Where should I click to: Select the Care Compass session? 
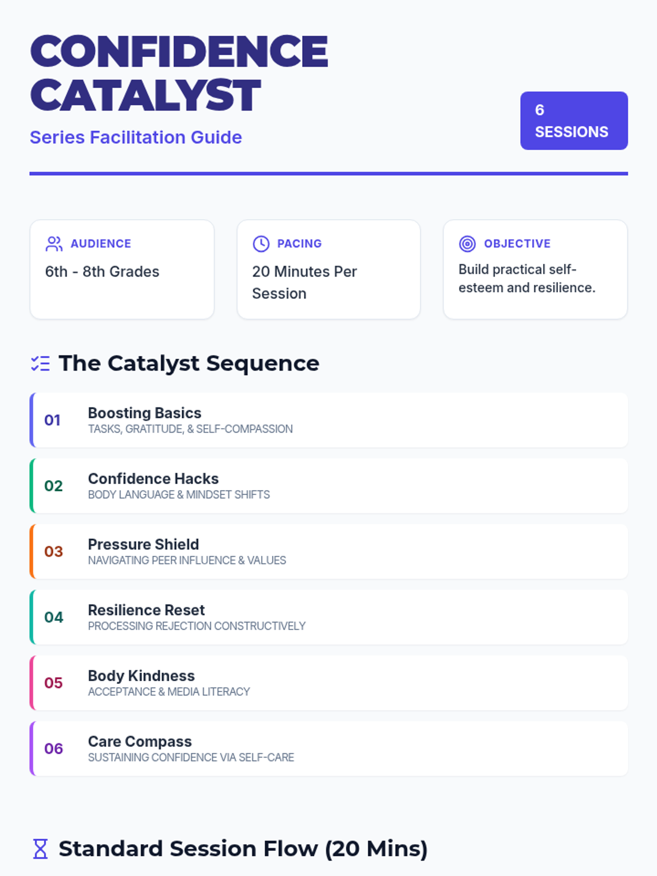point(328,748)
